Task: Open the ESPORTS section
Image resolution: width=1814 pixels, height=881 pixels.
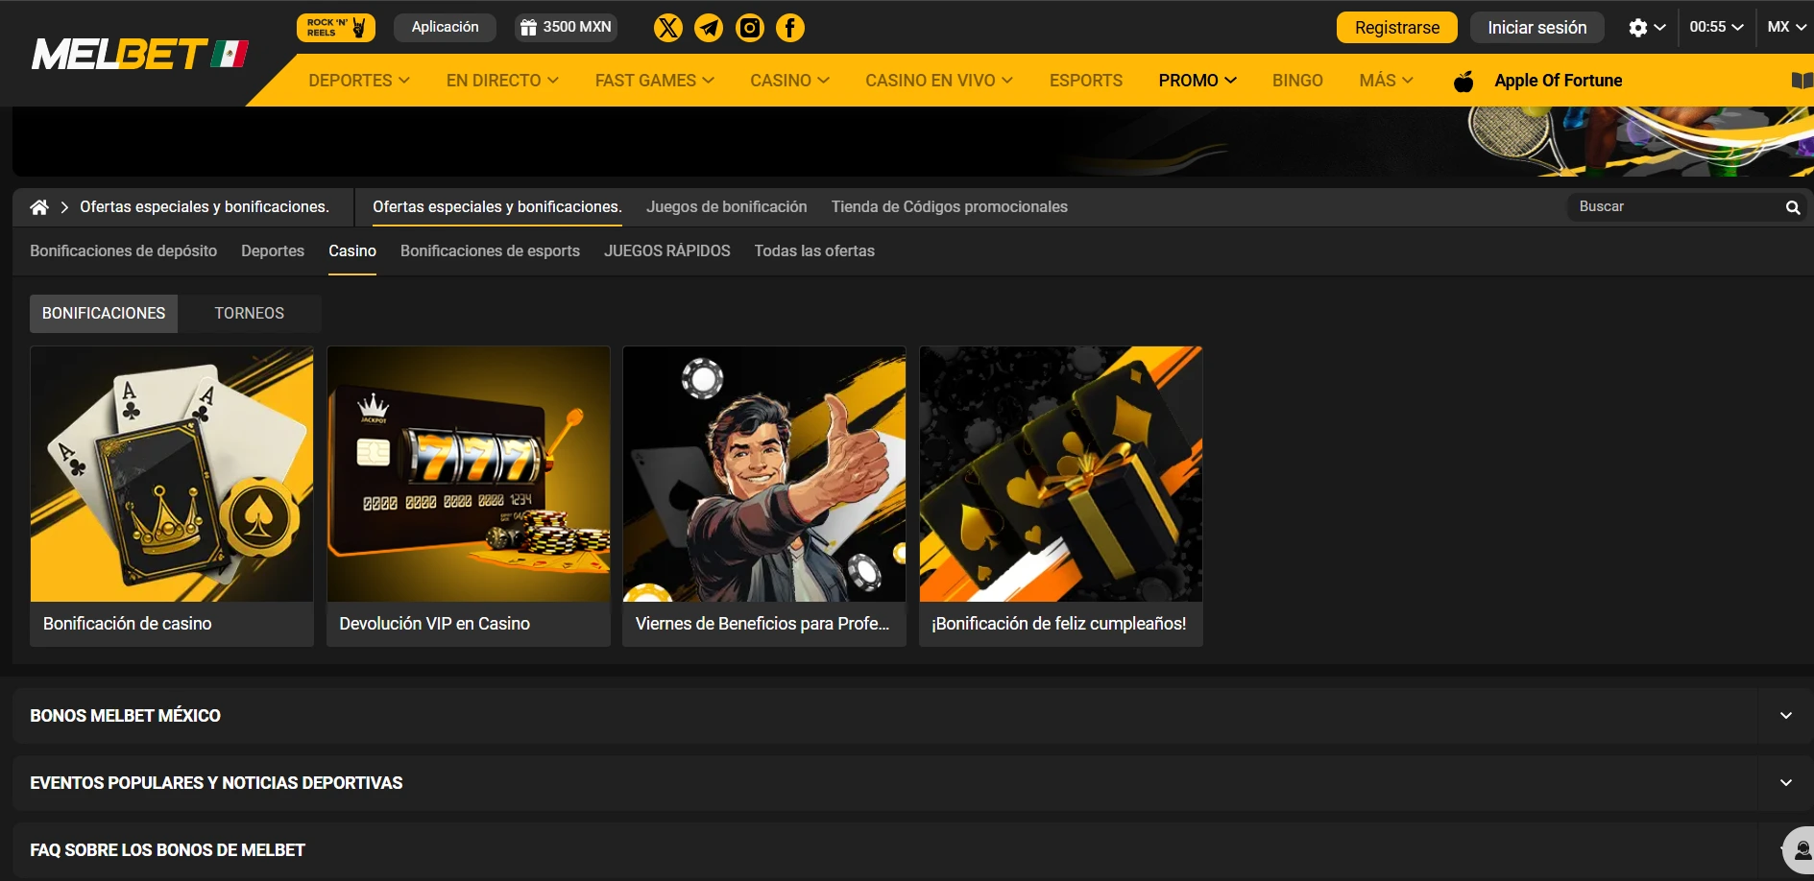Action: (x=1086, y=81)
